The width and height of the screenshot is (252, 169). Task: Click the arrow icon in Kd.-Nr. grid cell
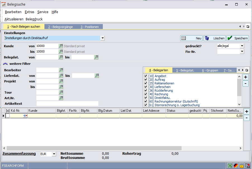pos(25,116)
